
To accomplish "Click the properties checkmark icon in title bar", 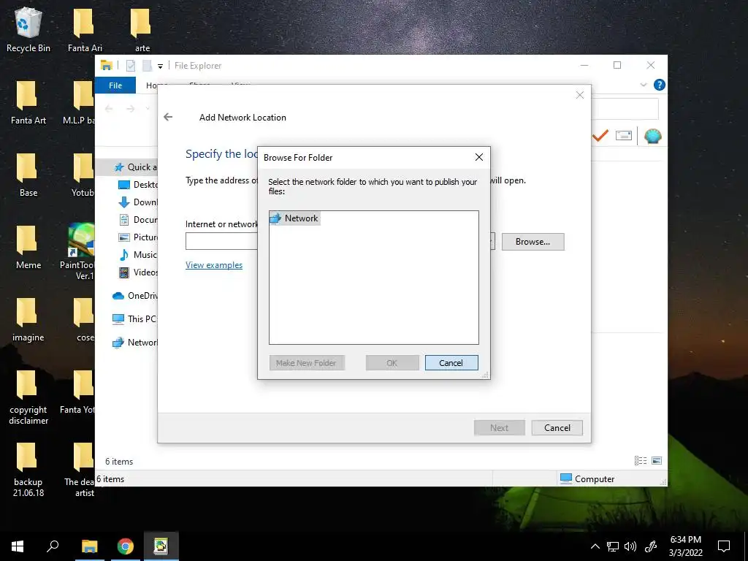I will coord(130,66).
